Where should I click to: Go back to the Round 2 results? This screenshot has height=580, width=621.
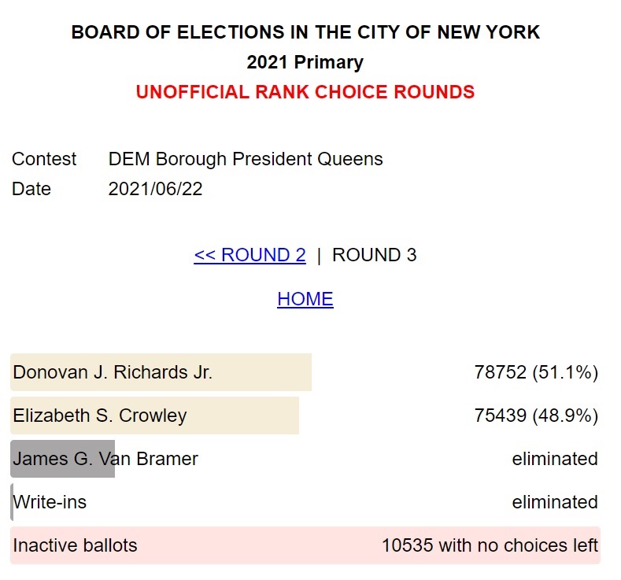250,256
